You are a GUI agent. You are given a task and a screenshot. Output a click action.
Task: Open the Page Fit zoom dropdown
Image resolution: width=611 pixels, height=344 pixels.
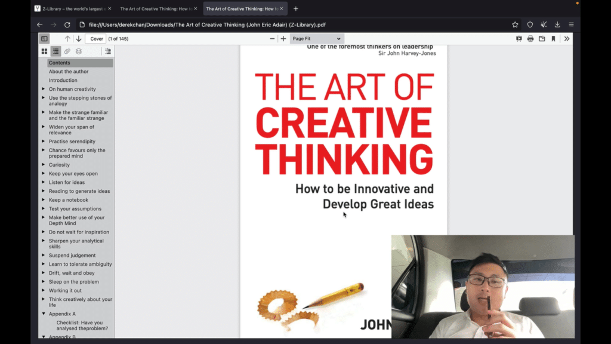(x=316, y=39)
